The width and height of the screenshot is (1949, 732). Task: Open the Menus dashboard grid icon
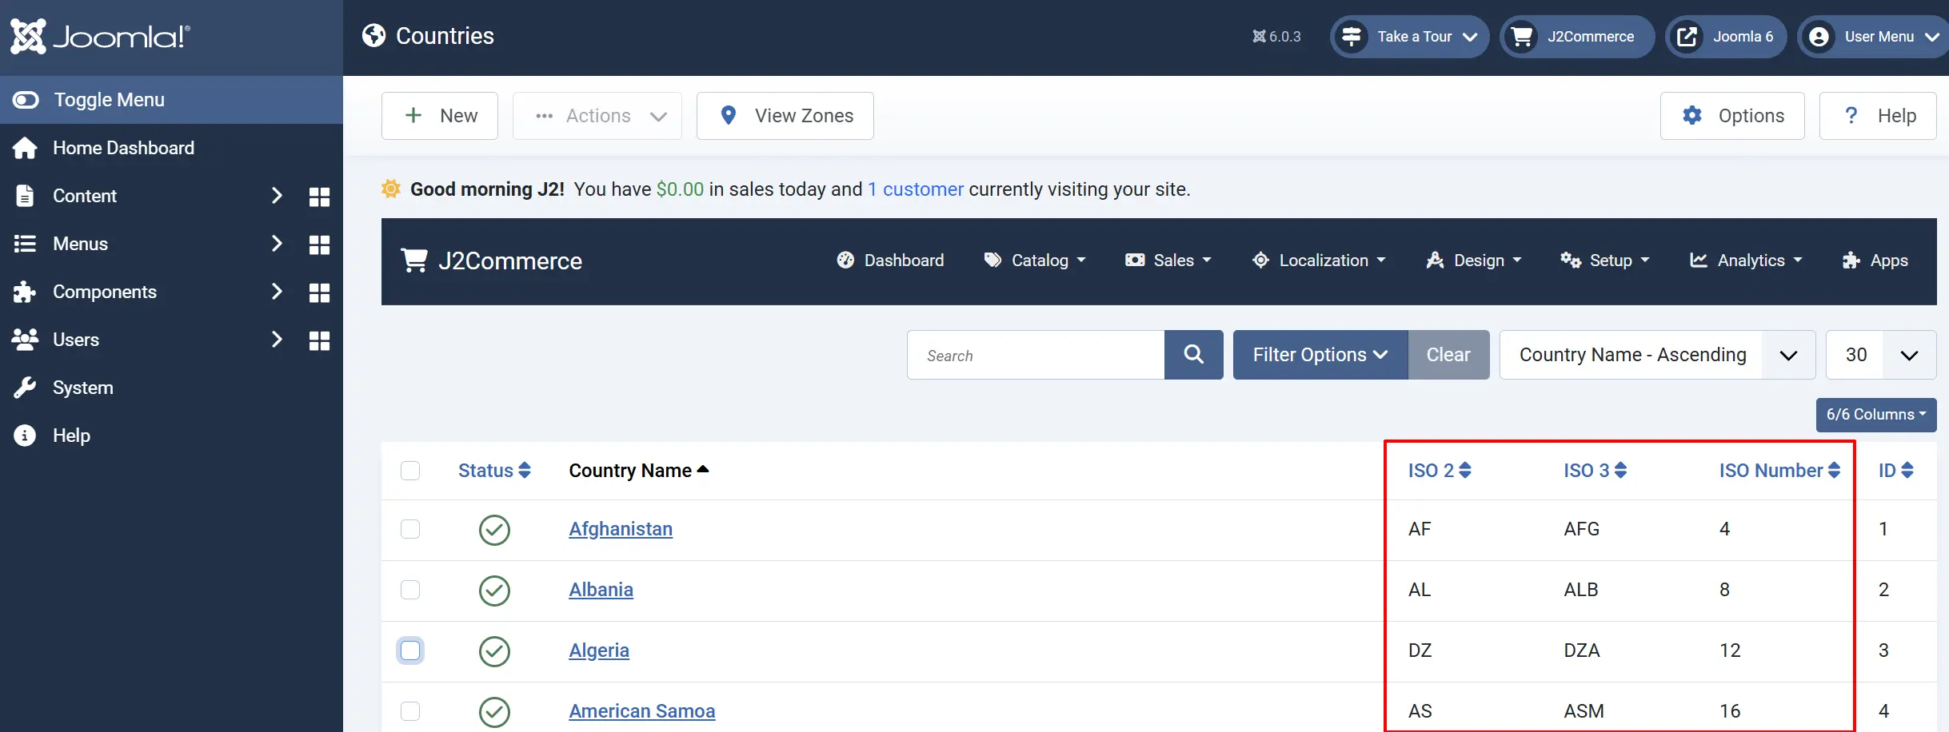coord(319,245)
